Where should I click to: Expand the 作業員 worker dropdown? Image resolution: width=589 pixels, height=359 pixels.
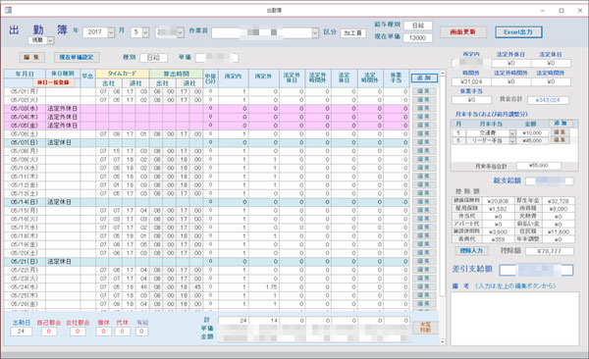(x=315, y=33)
